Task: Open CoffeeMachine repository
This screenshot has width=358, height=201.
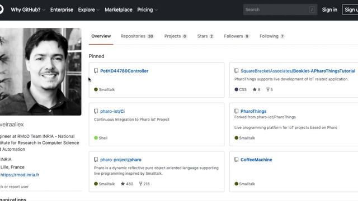Action: pyautogui.click(x=256, y=160)
